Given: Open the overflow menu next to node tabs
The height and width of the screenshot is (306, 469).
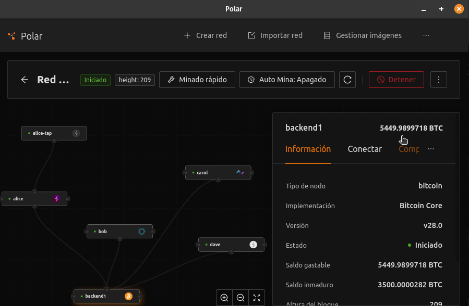Looking at the screenshot, I should tap(431, 149).
